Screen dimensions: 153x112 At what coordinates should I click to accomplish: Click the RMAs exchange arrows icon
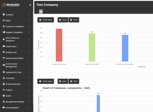point(4,20)
